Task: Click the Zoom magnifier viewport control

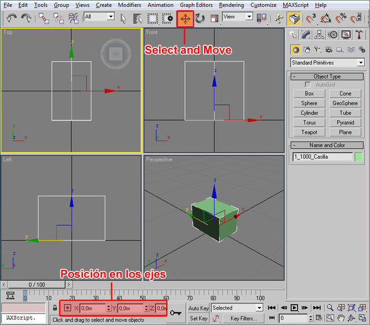Action: click(330, 308)
